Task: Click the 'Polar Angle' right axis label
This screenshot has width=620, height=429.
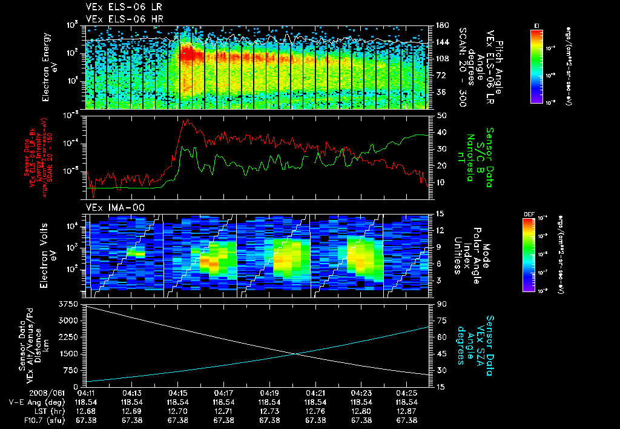Action: (x=476, y=256)
